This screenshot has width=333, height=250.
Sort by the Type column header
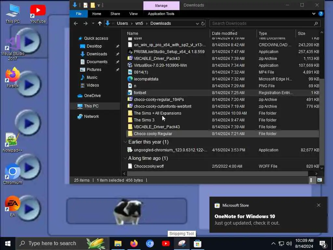click(x=263, y=34)
